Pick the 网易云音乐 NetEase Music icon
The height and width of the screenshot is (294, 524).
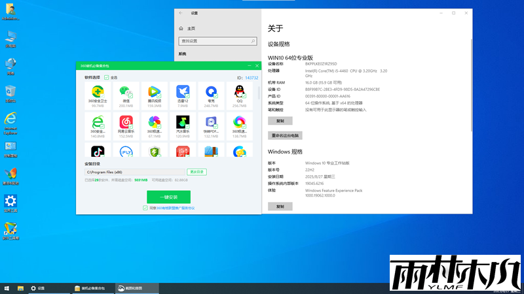tap(126, 122)
